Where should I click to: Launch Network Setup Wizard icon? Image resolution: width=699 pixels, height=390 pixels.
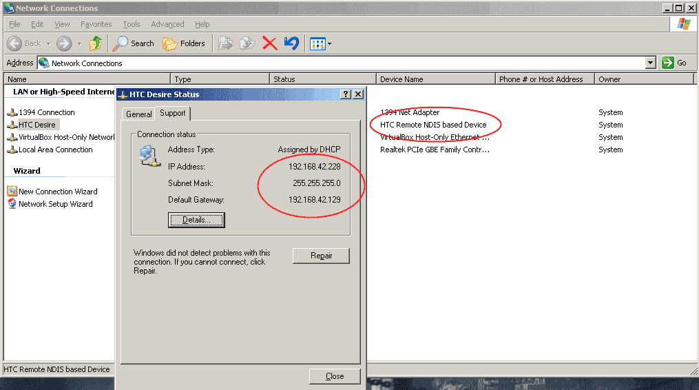tap(12, 204)
